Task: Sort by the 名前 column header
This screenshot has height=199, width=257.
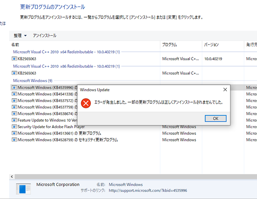Action: click(15, 44)
